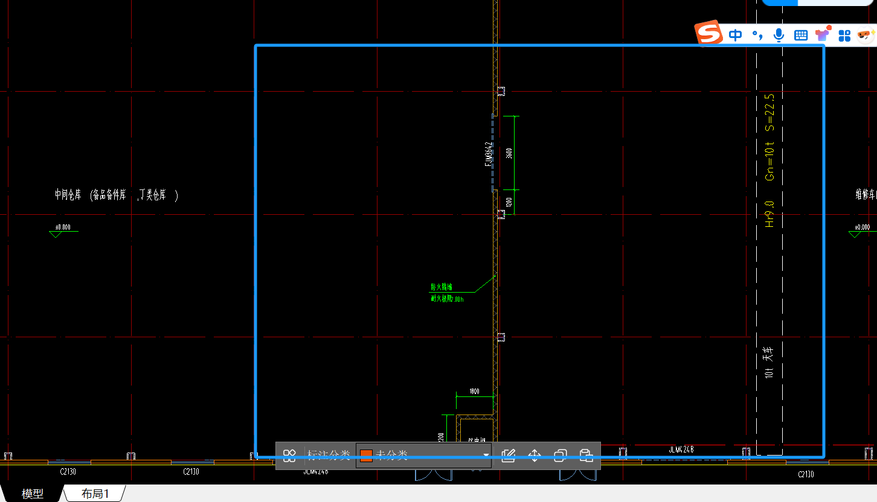Click the copy annotation icon
The image size is (877, 502).
click(560, 455)
